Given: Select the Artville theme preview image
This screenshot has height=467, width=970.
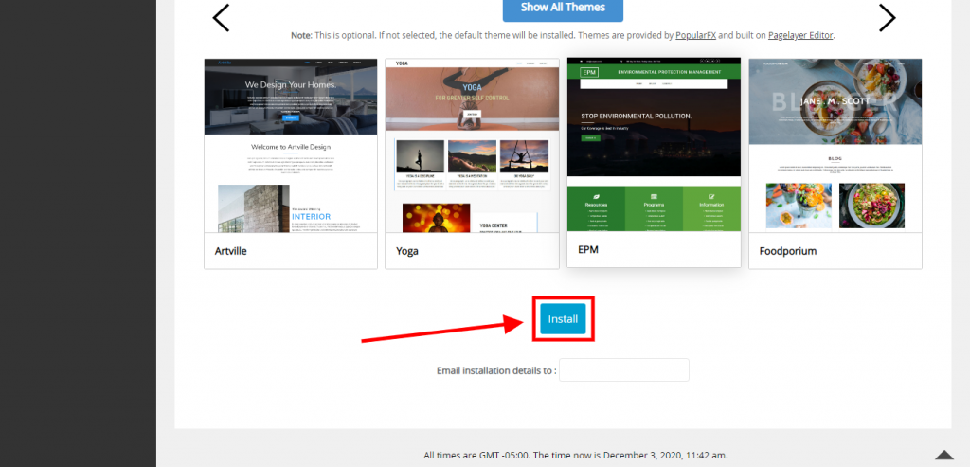Looking at the screenshot, I should tap(291, 145).
